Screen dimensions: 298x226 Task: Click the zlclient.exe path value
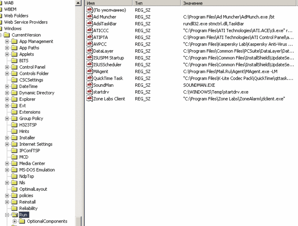[234, 99]
